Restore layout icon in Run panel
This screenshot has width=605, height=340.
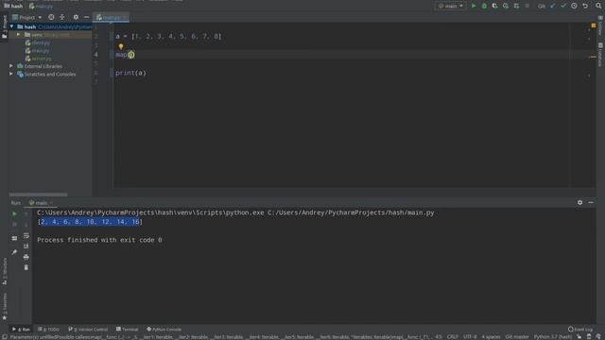14,238
